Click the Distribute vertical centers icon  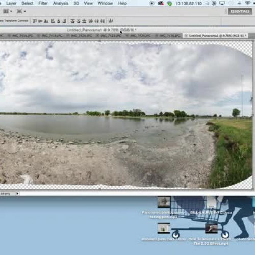click(78, 21)
